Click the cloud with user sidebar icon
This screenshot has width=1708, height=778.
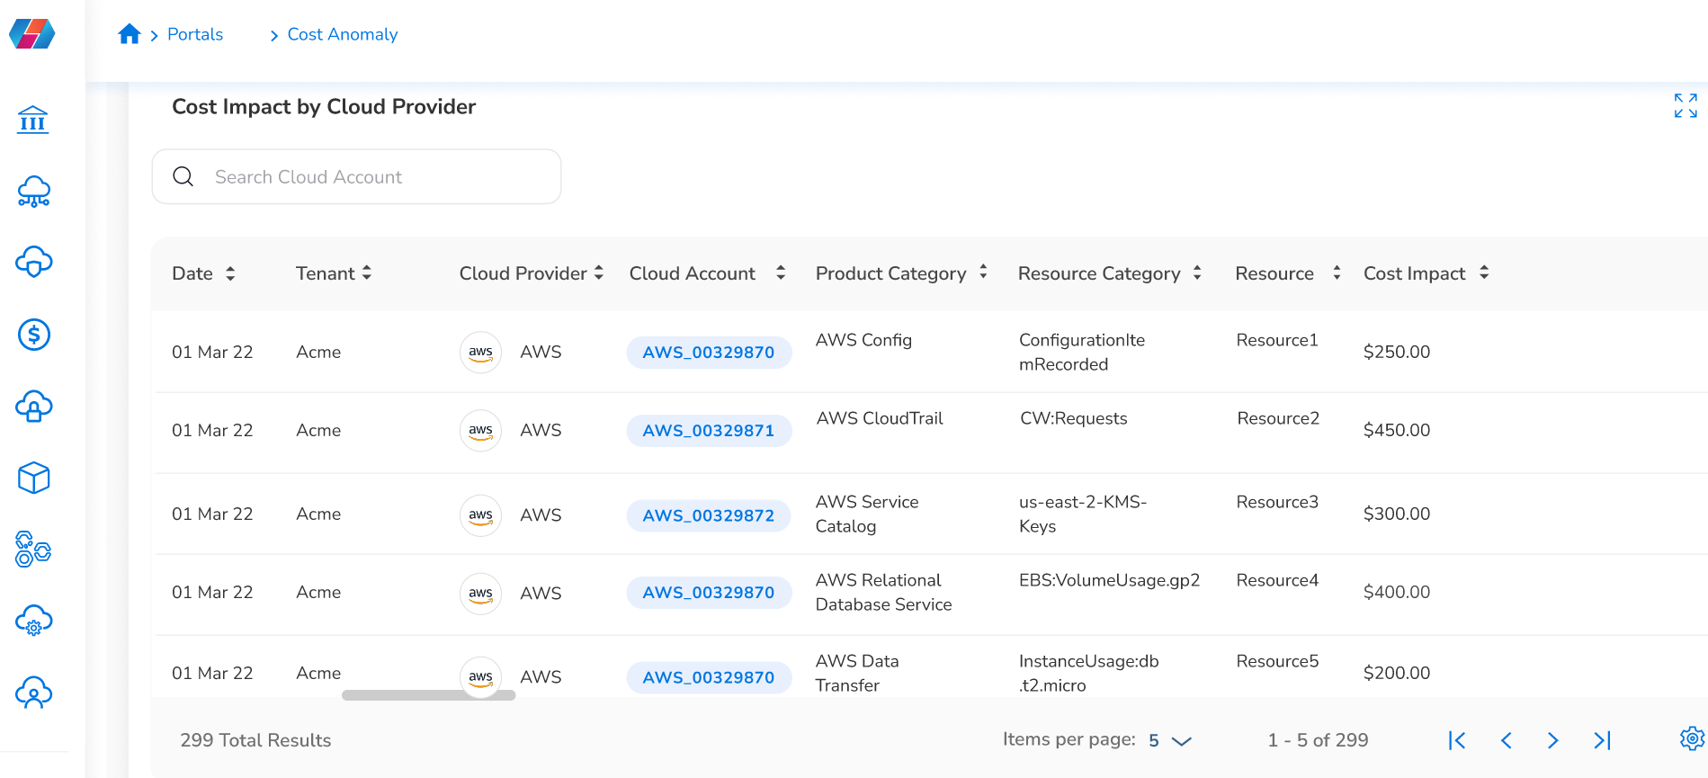[x=34, y=693]
